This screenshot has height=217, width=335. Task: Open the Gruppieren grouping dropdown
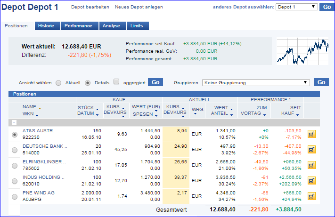pos(256,82)
